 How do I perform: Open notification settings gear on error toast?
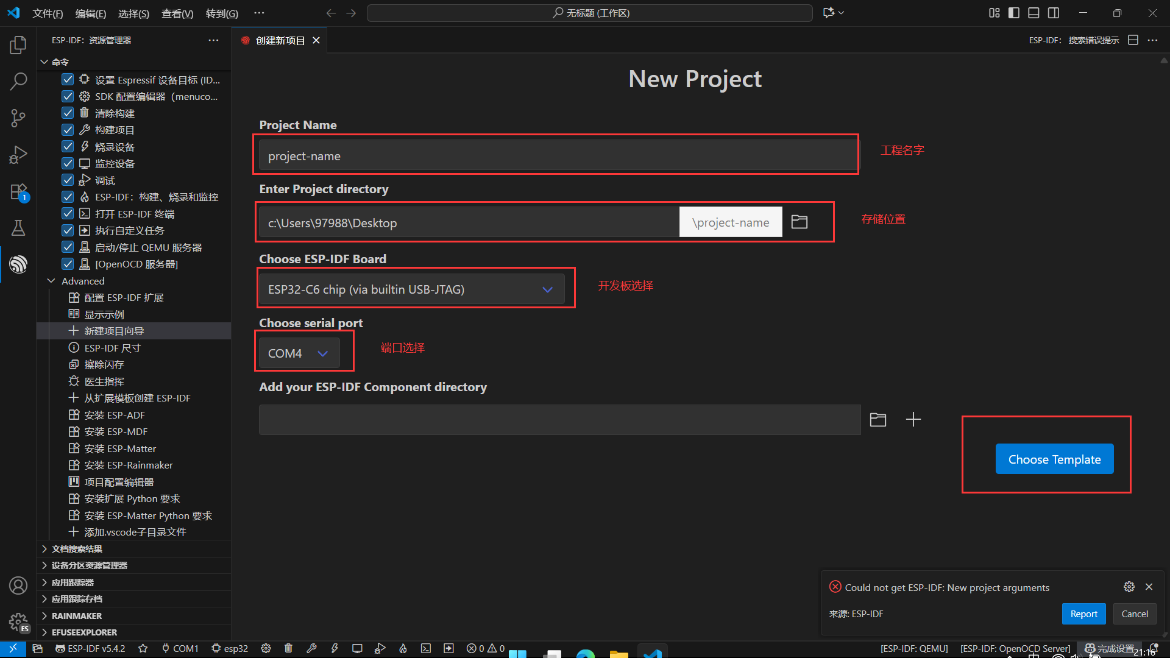click(1129, 587)
